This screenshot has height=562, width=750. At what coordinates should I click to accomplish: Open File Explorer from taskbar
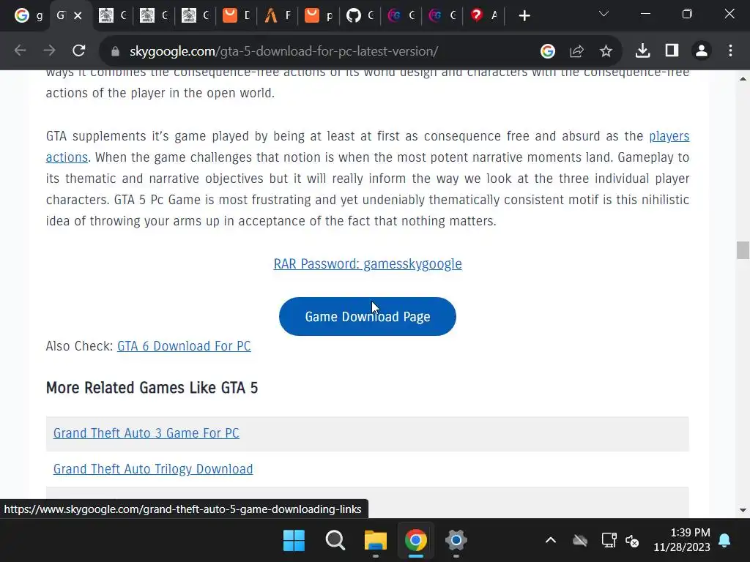(x=376, y=541)
